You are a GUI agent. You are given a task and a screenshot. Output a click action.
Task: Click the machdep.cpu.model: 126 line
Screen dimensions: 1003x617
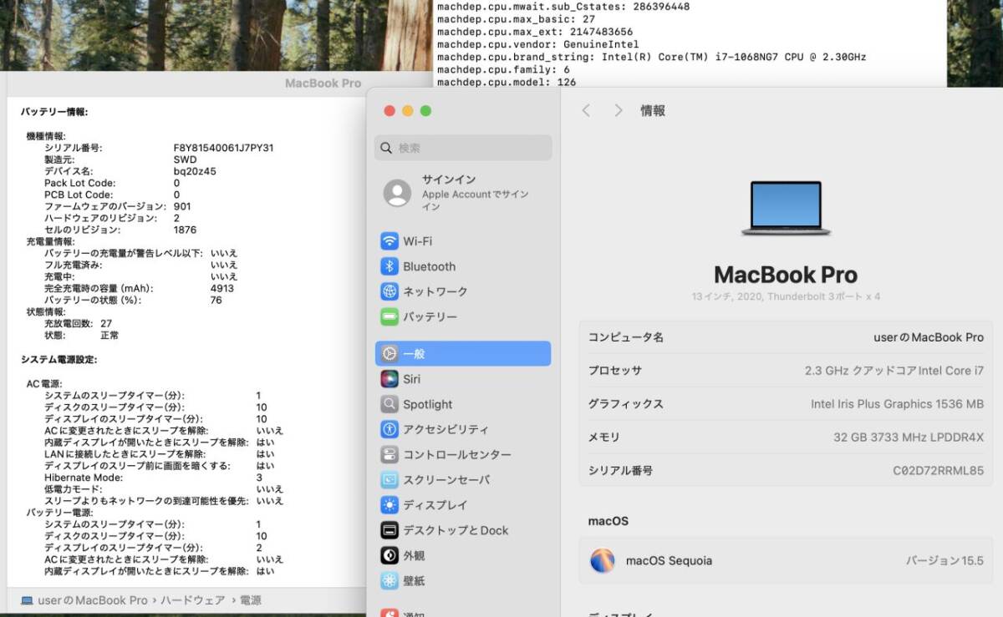click(506, 82)
